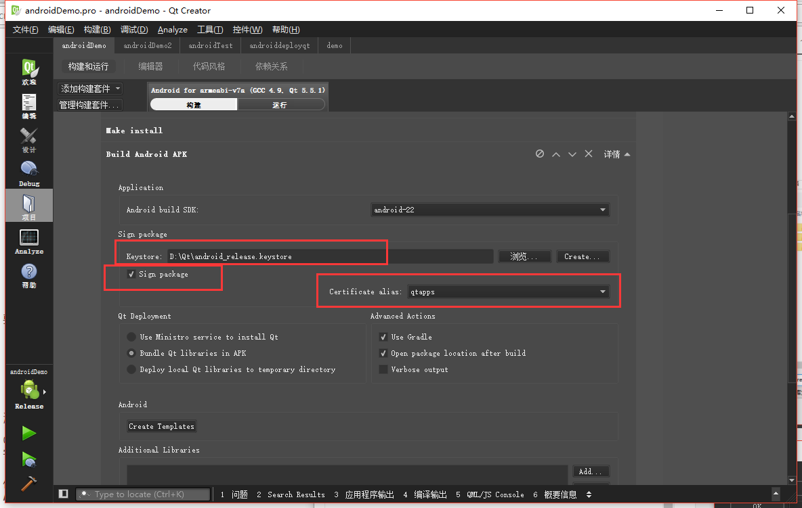Open 应用程序输出 output pane
This screenshot has width=802, height=508.
(364, 494)
